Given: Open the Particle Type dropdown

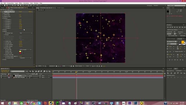Looking at the screenshot, I should (x=26, y=33).
